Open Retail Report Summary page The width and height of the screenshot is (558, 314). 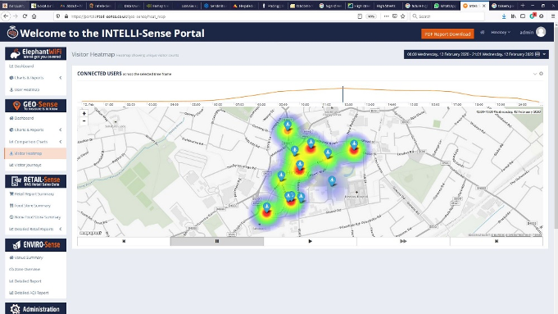click(x=32, y=194)
